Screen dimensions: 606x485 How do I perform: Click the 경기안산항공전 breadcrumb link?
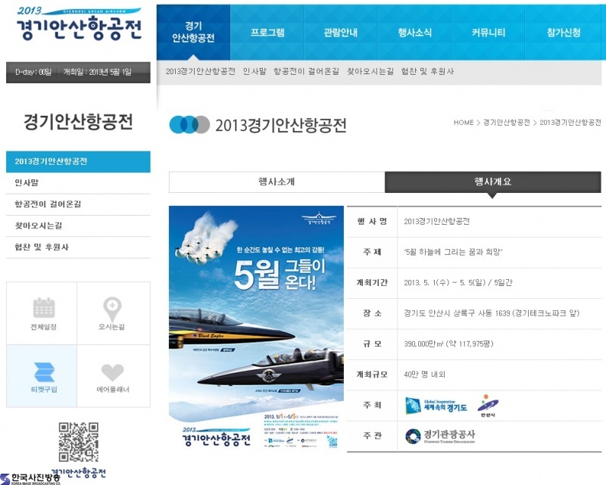tap(506, 123)
